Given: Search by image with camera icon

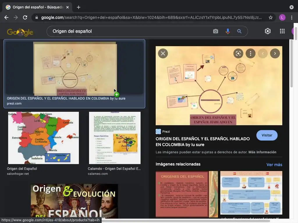Looking at the screenshot, I should tap(216, 31).
